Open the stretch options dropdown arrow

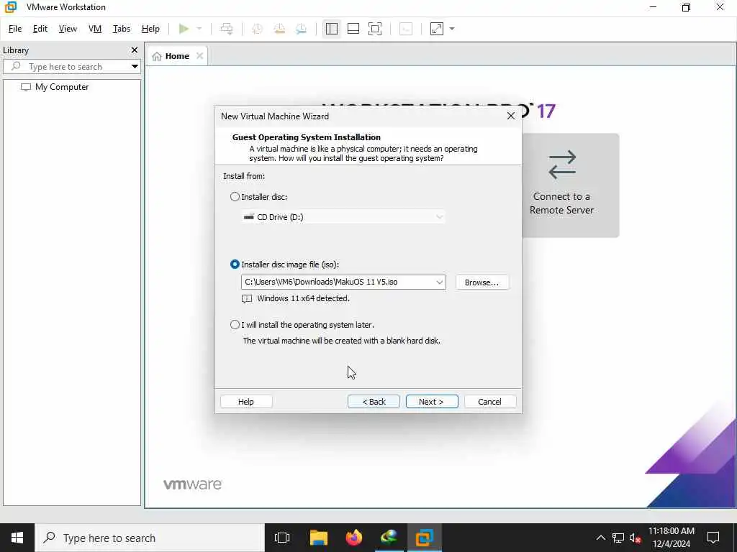pyautogui.click(x=452, y=29)
